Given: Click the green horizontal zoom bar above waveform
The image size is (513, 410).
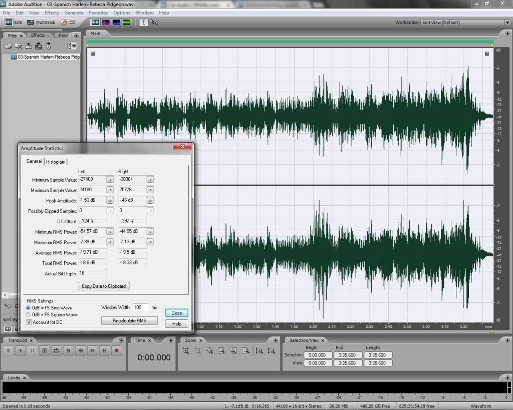Looking at the screenshot, I should coord(290,42).
